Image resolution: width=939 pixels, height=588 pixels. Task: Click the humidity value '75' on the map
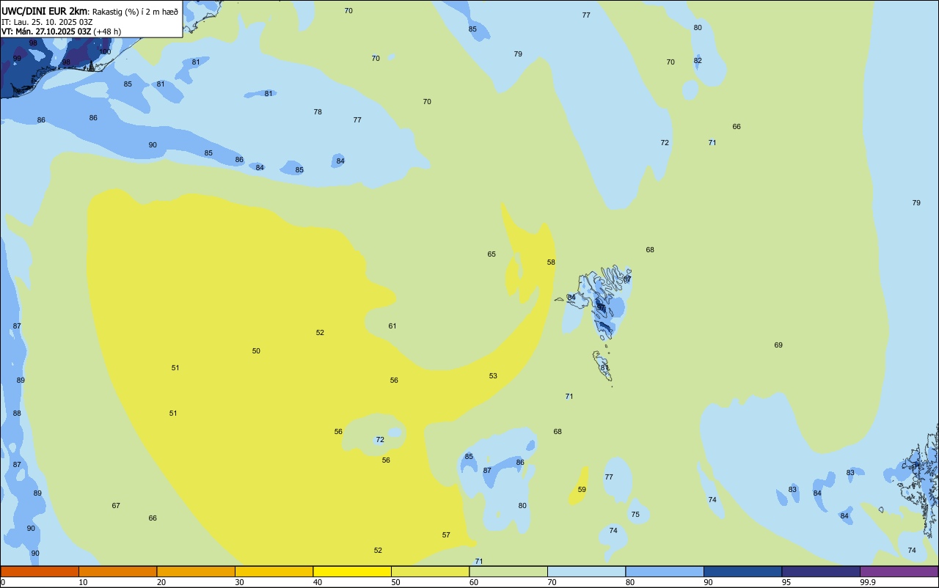[635, 515]
